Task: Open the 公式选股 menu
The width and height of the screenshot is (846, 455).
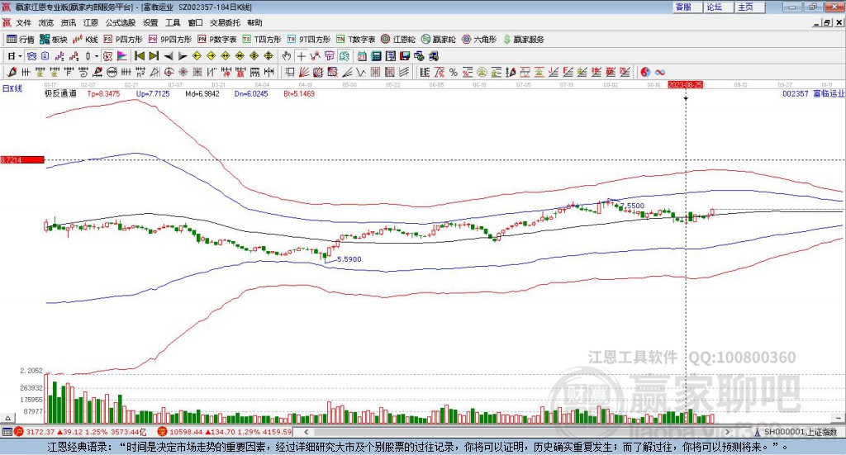Action: [x=121, y=22]
